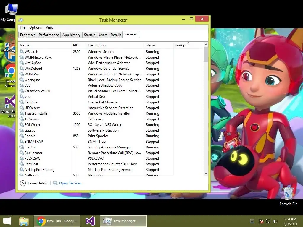Image resolution: width=303 pixels, height=227 pixels.
Task: Click the WSearch service gear icon
Action: coord(21,51)
